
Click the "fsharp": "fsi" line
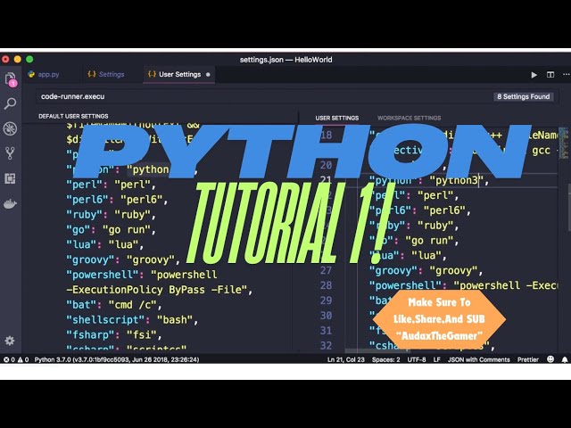tap(113, 335)
